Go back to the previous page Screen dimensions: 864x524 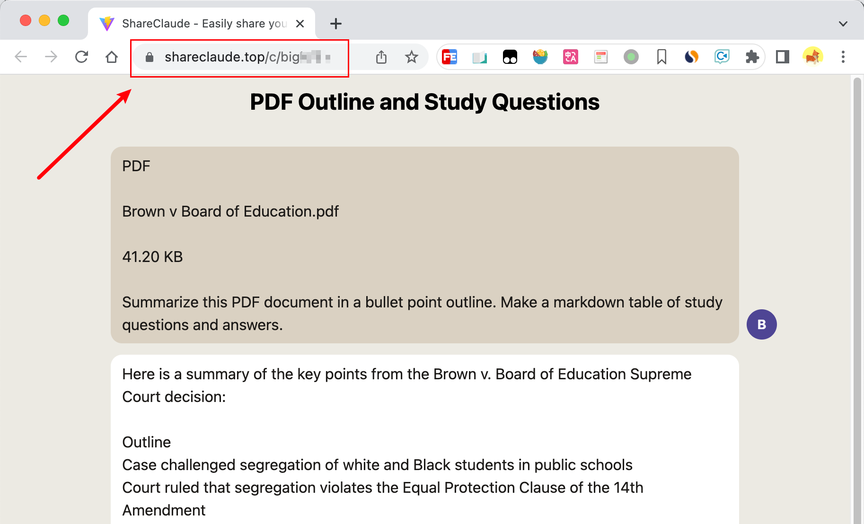coord(21,57)
